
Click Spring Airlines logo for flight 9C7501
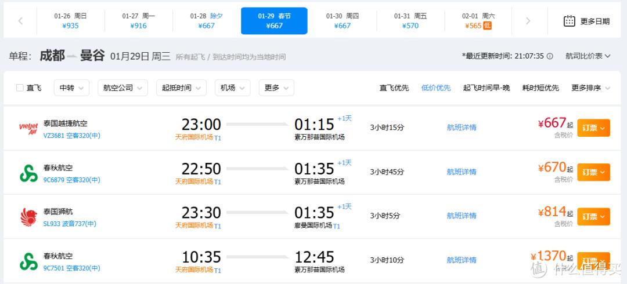[x=28, y=260]
